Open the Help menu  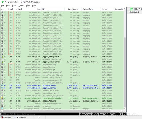click(34, 6)
